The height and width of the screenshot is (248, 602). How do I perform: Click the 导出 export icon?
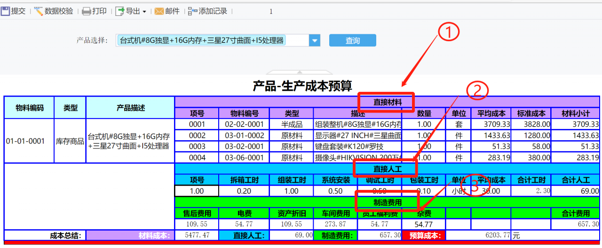(120, 11)
